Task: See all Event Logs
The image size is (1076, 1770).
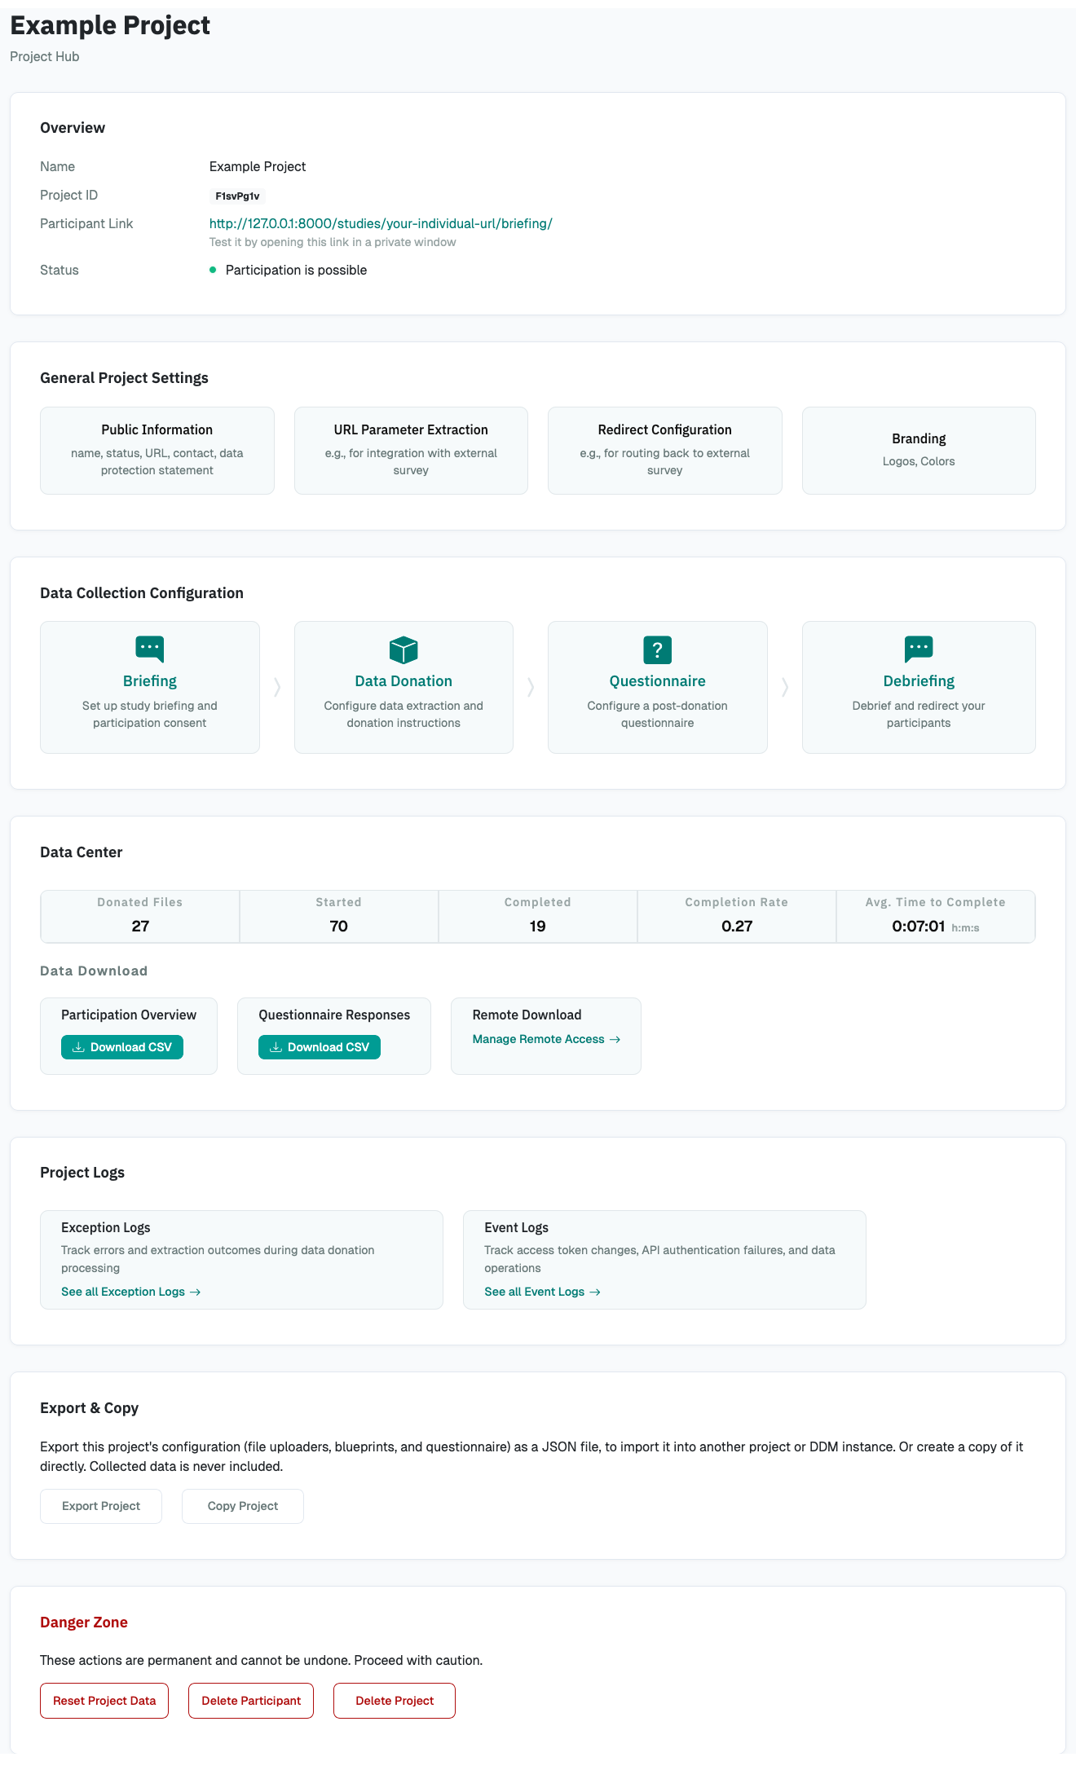Action: tap(542, 1292)
